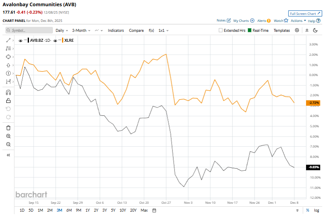323x217 pixels.
Task: Open custom date range calendar
Action: click(x=154, y=210)
